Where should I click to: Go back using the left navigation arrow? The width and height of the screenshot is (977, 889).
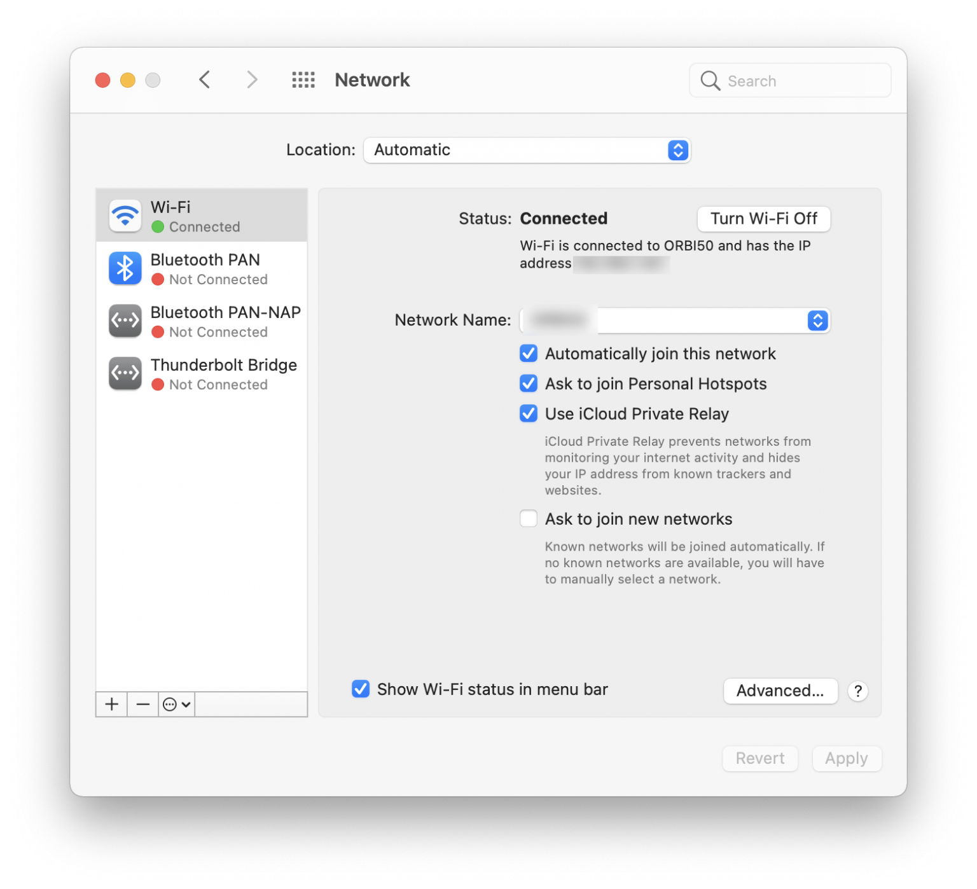coord(204,79)
